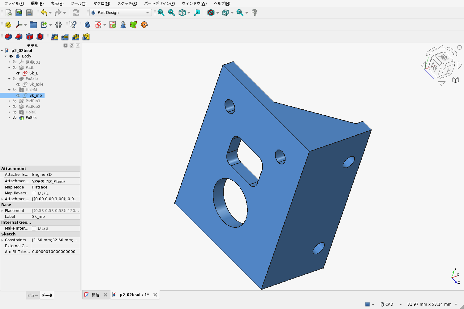Click the Map Mode FlatFace value
The image size is (464, 309).
(x=55, y=187)
